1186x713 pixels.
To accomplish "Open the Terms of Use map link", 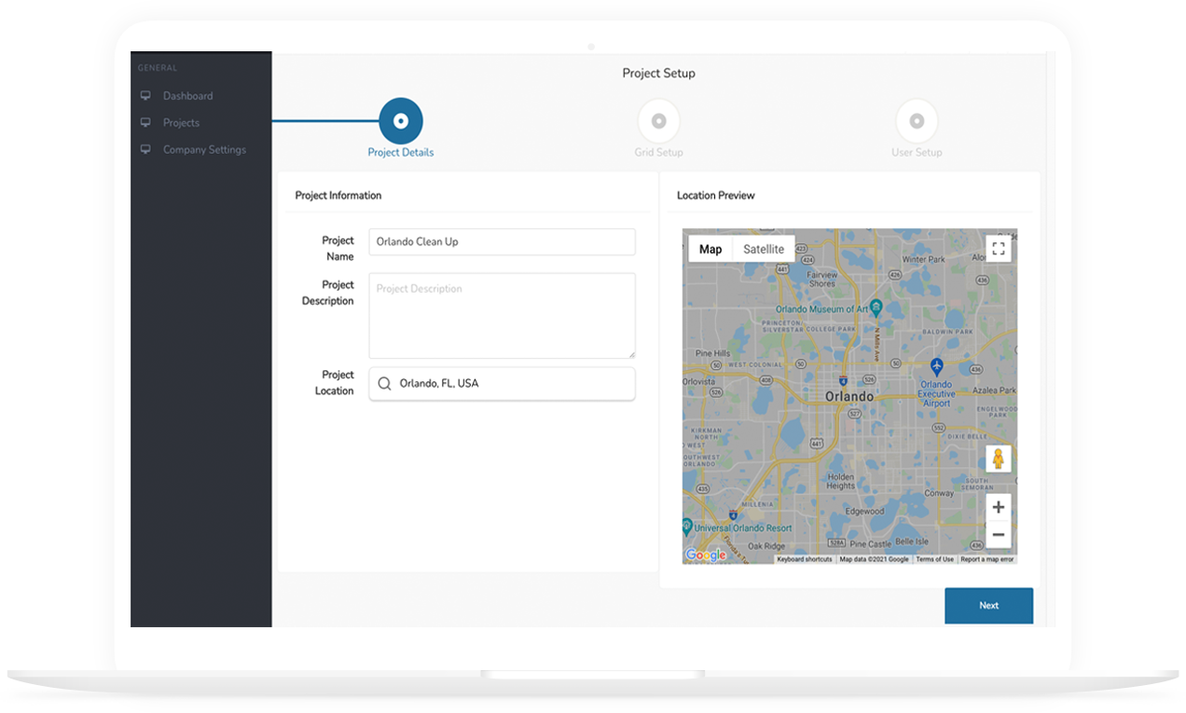I will click(934, 559).
